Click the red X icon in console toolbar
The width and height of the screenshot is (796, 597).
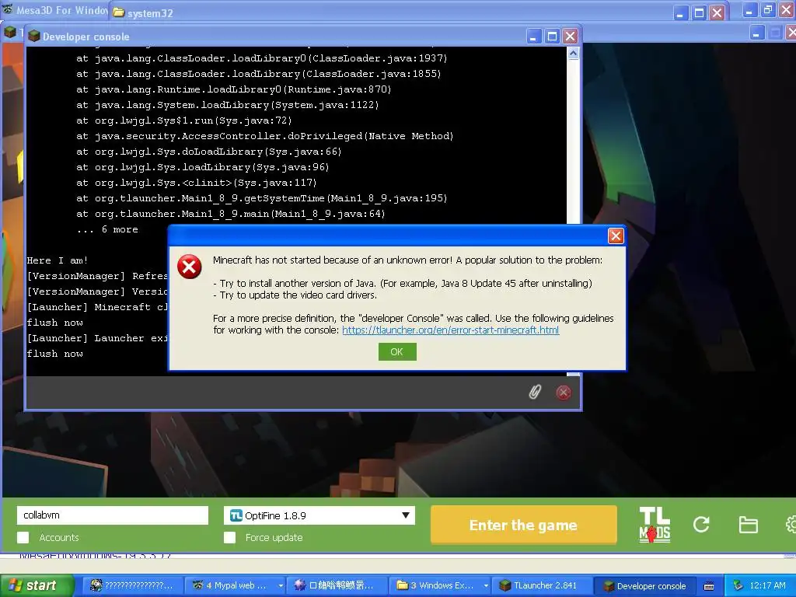pos(564,393)
